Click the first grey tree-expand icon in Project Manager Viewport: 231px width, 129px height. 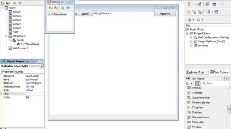(194, 12)
